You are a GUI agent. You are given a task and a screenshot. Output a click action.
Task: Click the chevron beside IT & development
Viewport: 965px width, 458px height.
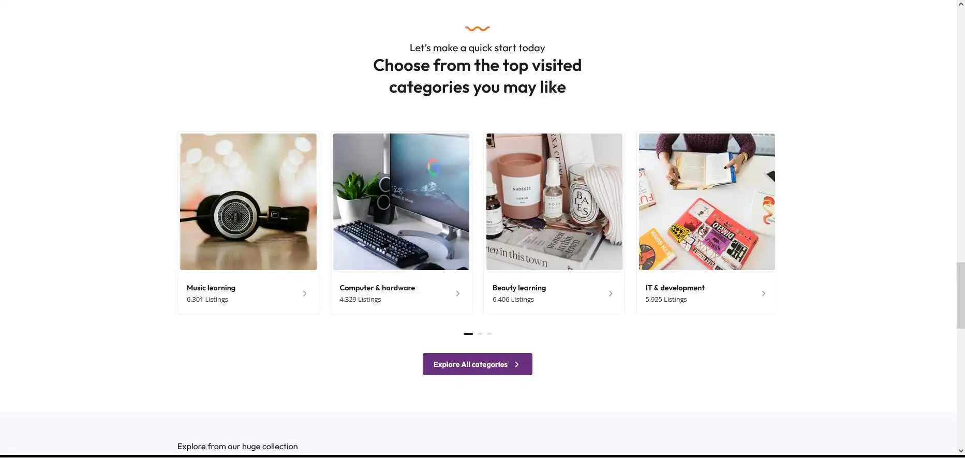pos(763,293)
